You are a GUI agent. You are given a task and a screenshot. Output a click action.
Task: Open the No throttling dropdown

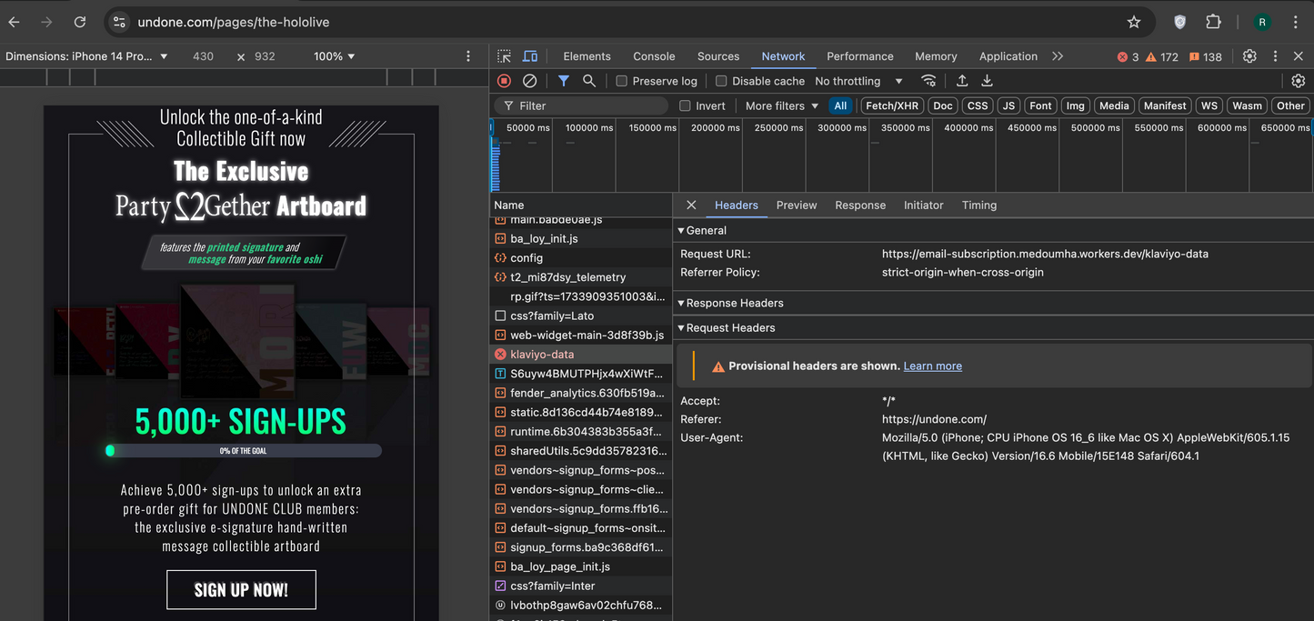pyautogui.click(x=858, y=81)
